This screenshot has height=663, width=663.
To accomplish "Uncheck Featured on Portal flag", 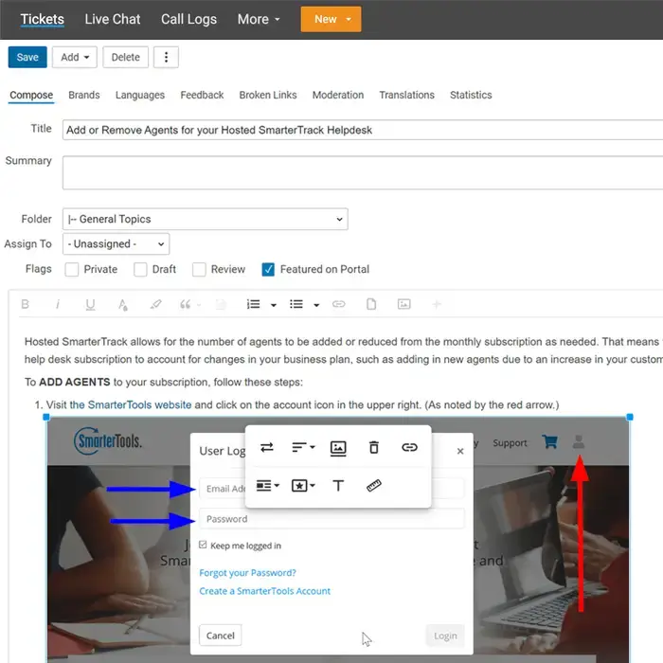I will point(268,269).
